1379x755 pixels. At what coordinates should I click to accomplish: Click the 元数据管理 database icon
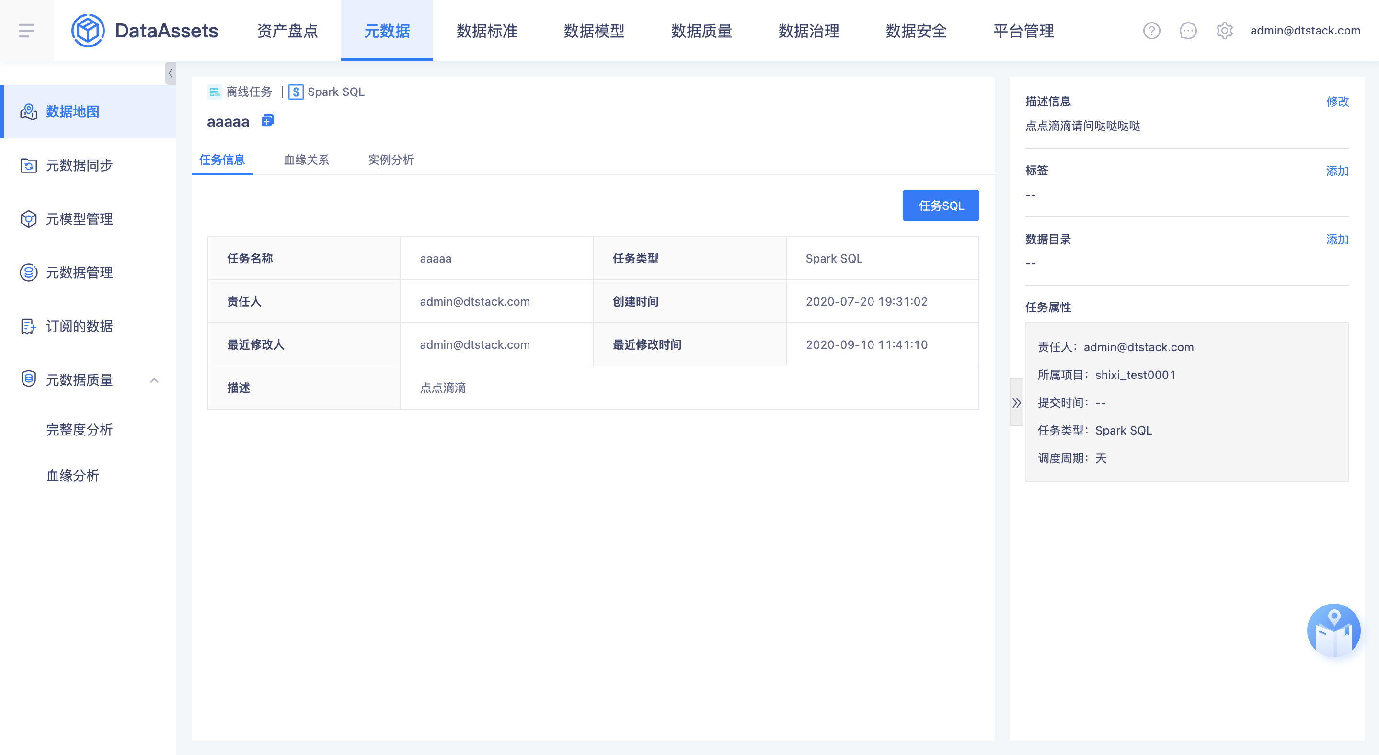[28, 273]
